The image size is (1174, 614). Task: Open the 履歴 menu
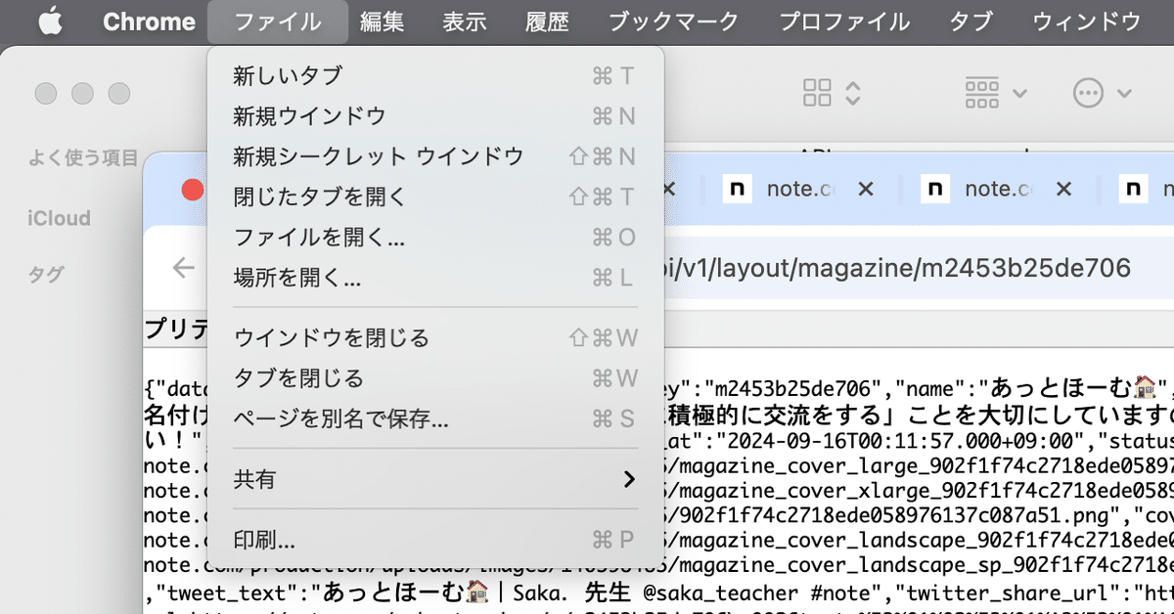(x=548, y=22)
